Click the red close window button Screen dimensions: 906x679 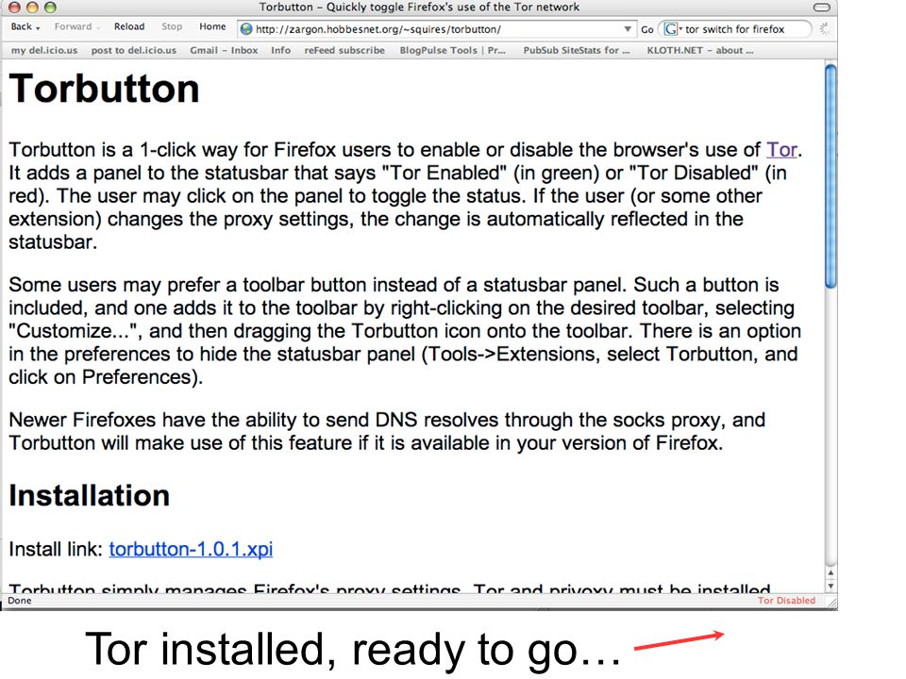14,8
